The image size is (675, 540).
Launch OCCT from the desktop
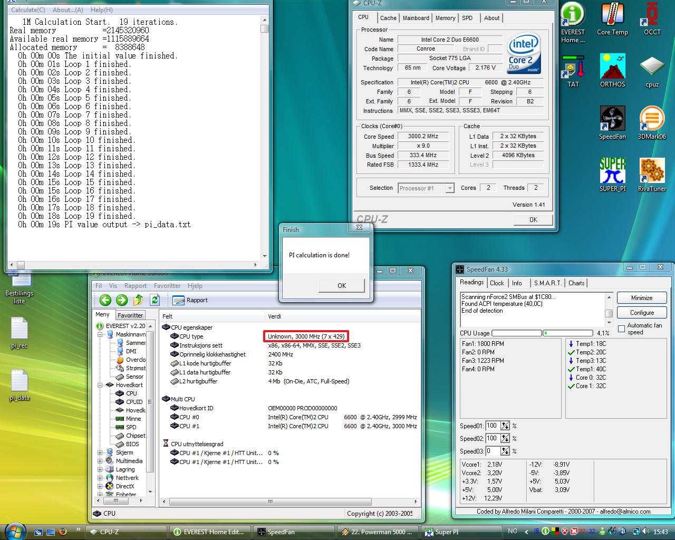652,20
